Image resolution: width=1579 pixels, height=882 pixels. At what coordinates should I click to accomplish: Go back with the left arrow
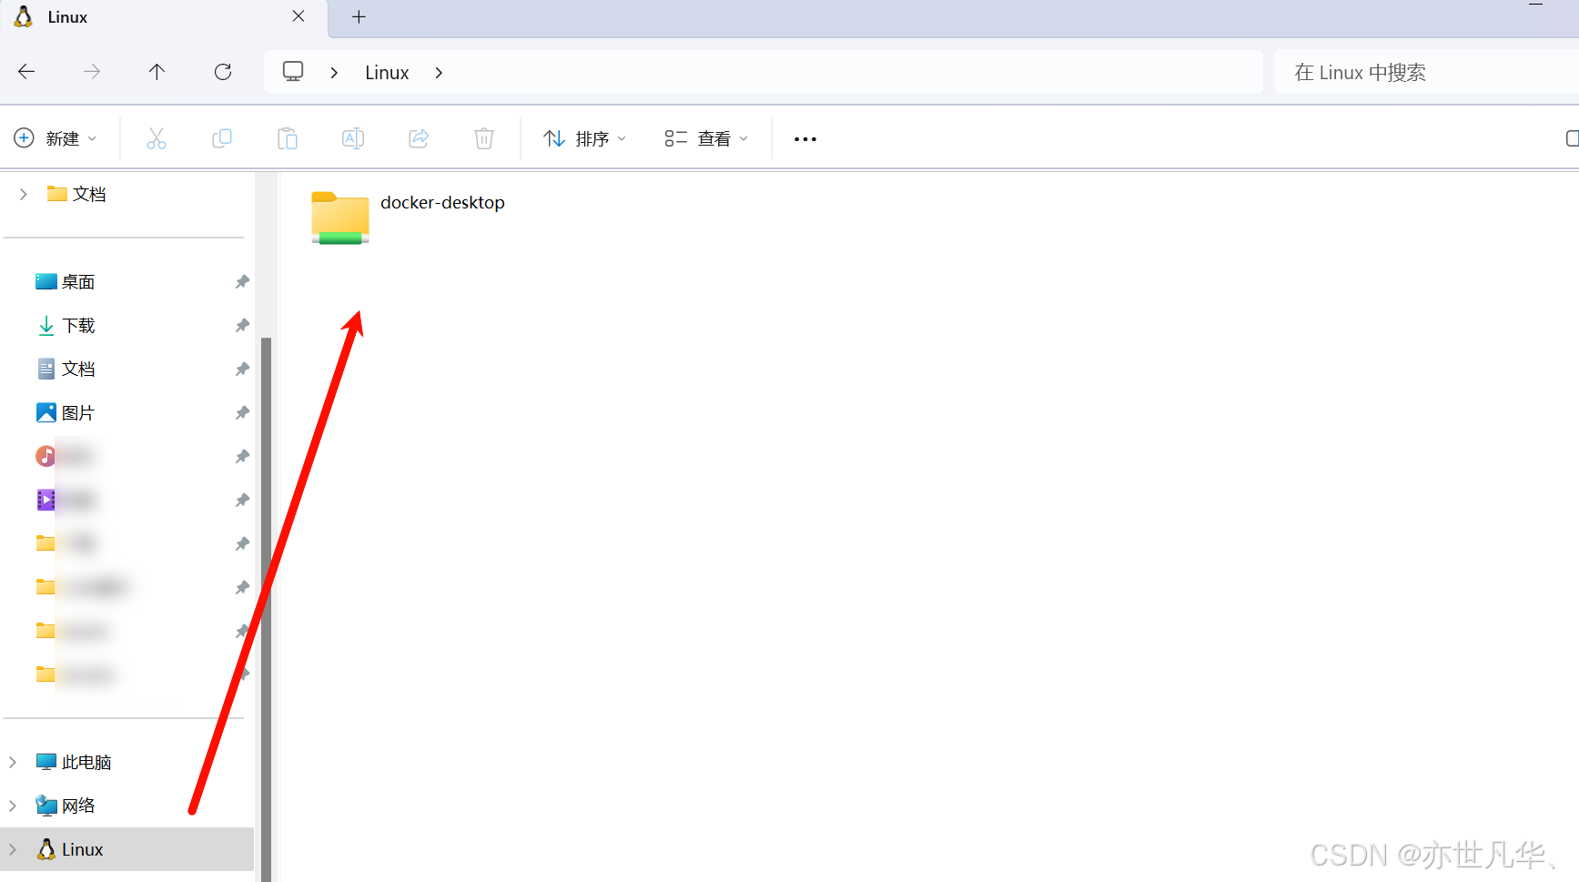(26, 72)
